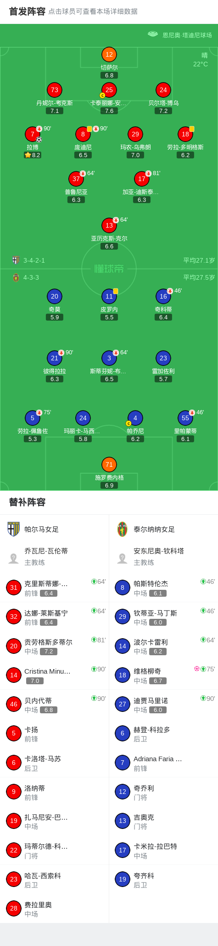Open 帕尔马女足 team link
The image size is (218, 946).
(41, 529)
